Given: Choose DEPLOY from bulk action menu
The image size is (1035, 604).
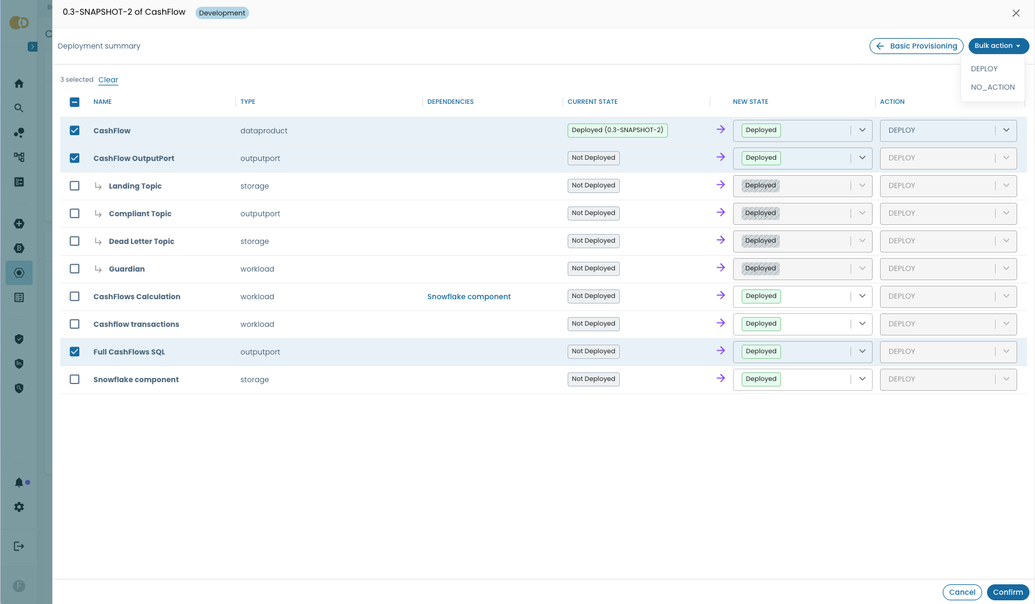Looking at the screenshot, I should coord(984,69).
